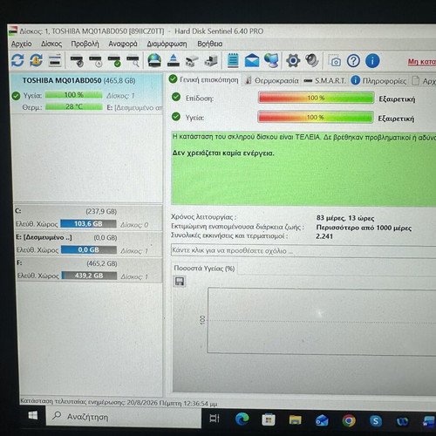Image resolution: width=436 pixels, height=436 pixels.
Task: Open Google Chrome from taskbar
Action: [x=349, y=420]
